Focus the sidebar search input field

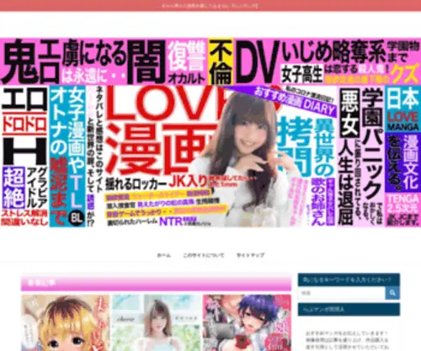[342, 293]
